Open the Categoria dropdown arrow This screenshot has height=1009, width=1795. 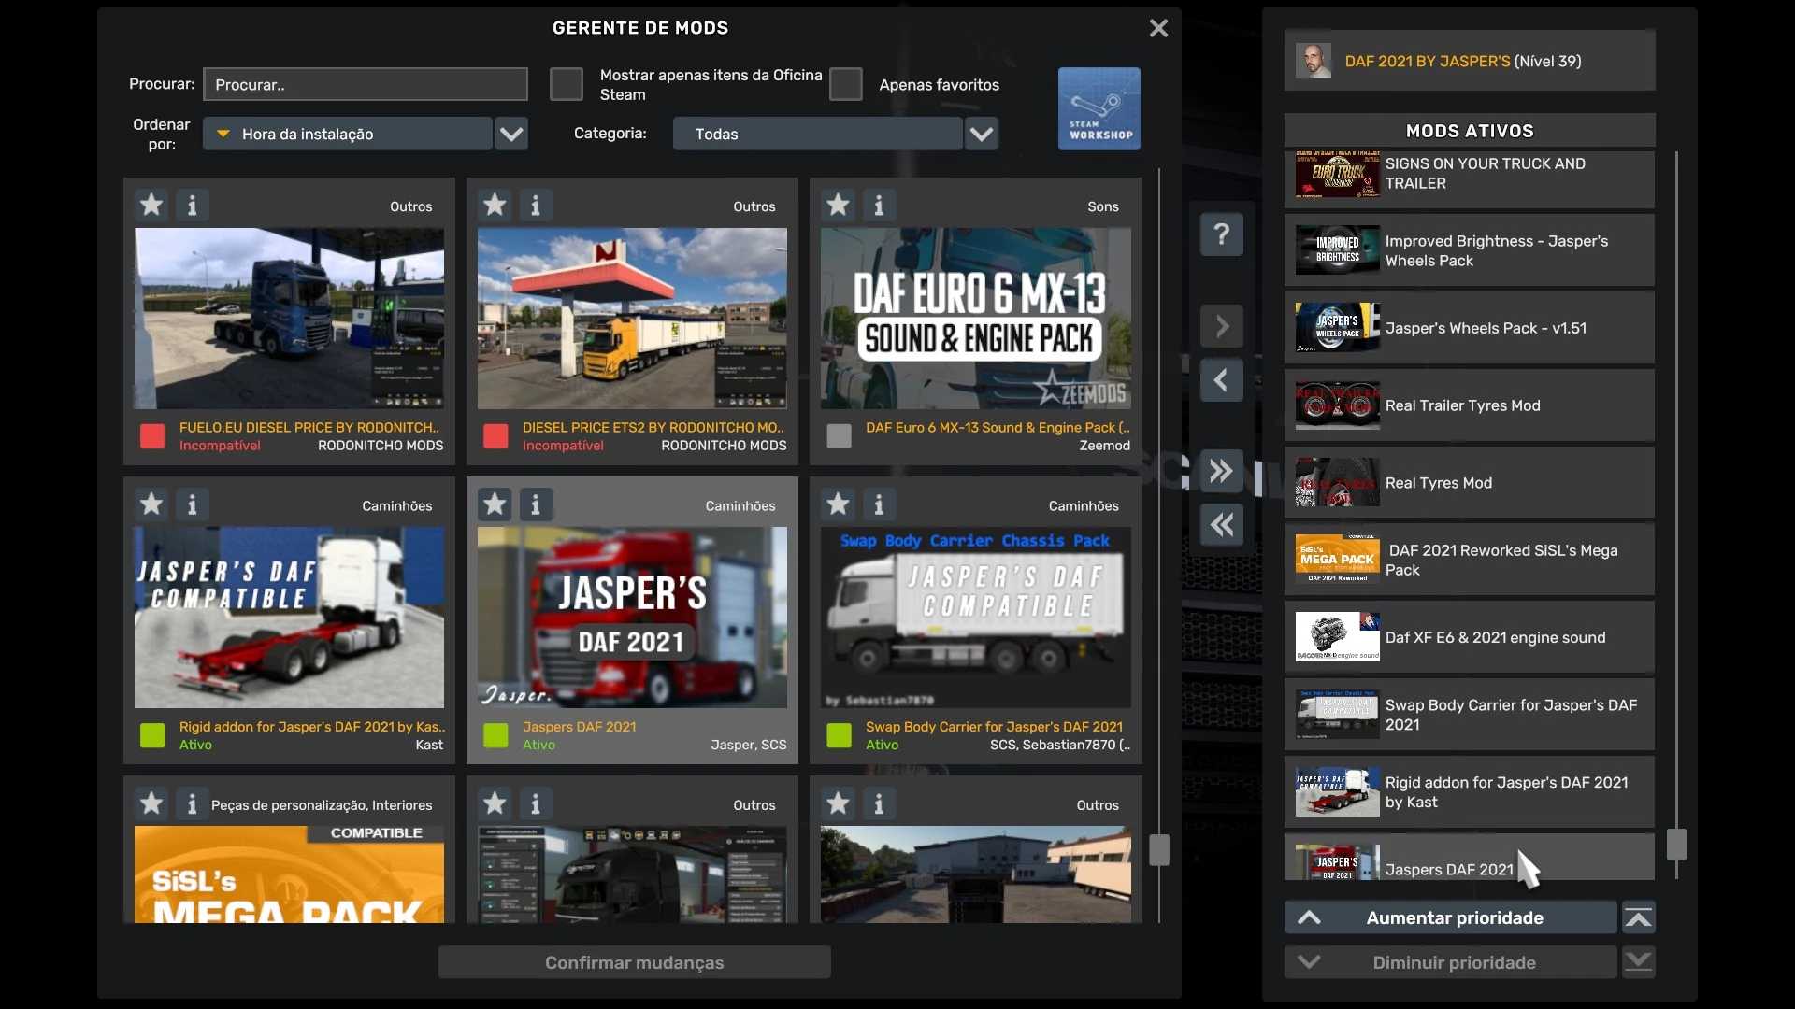982,134
